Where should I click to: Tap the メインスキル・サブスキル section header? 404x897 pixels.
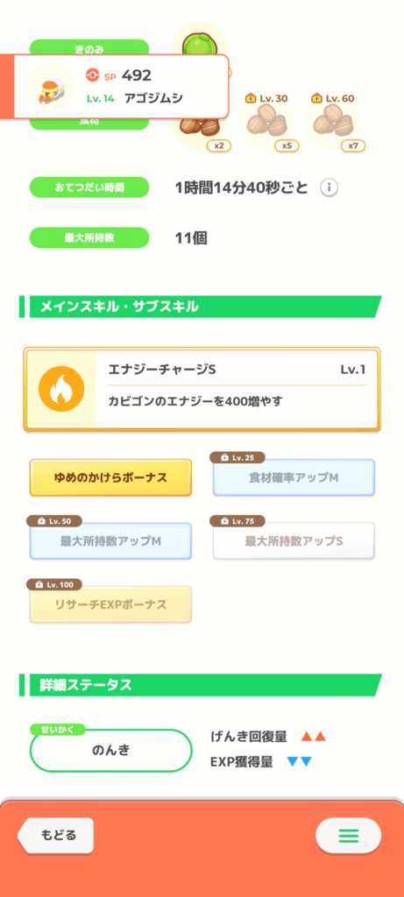coord(201,307)
